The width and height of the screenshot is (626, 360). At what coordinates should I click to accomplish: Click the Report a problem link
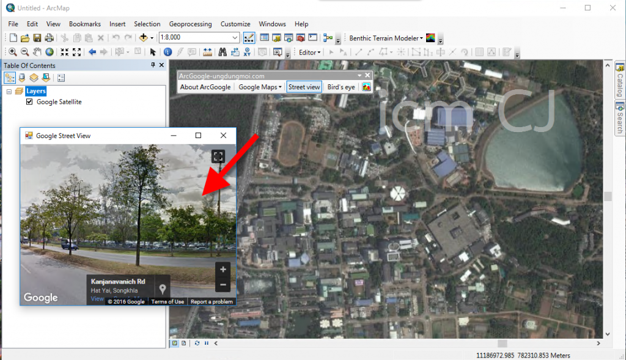pyautogui.click(x=211, y=301)
